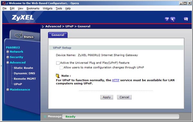Open the View menu
The width and height of the screenshot is (193, 122).
(21, 8)
